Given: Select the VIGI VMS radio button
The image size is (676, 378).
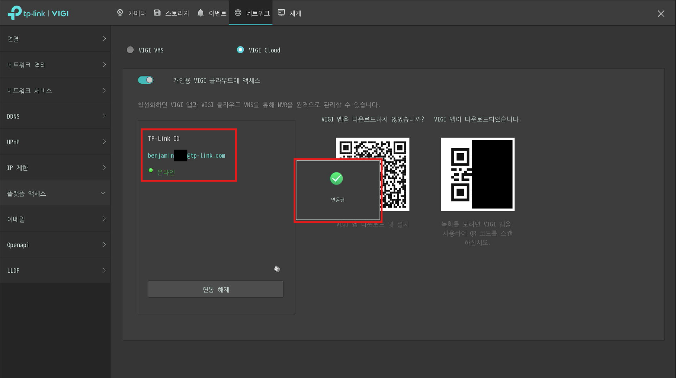Looking at the screenshot, I should 130,50.
